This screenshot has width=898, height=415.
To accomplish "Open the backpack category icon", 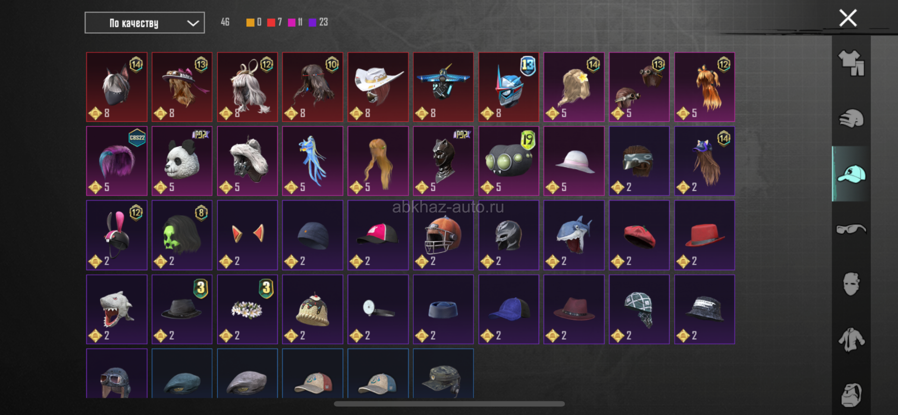I will pyautogui.click(x=851, y=394).
